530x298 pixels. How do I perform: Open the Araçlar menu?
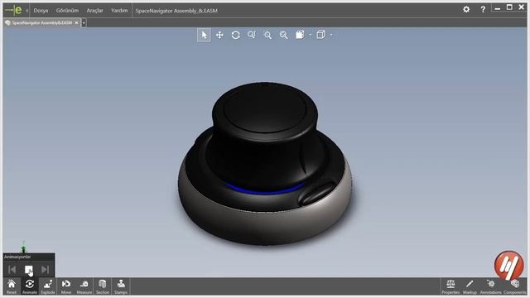pyautogui.click(x=94, y=11)
